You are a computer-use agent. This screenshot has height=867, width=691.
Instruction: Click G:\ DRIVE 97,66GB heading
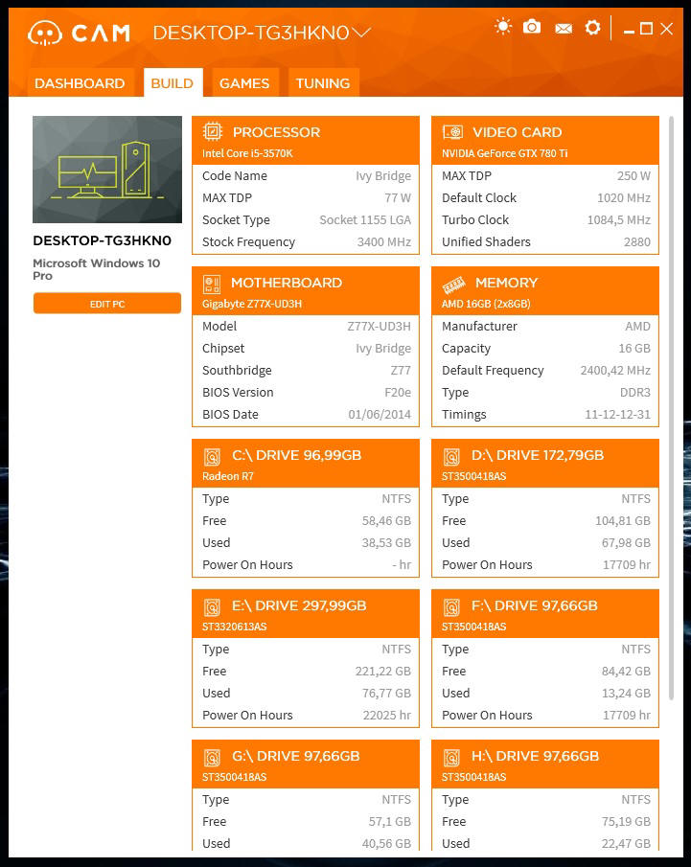coord(296,756)
